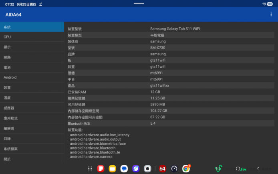Viewport: 278px width, 174px height.
Task: Select android.hardware.camera entry
Action: (91, 157)
